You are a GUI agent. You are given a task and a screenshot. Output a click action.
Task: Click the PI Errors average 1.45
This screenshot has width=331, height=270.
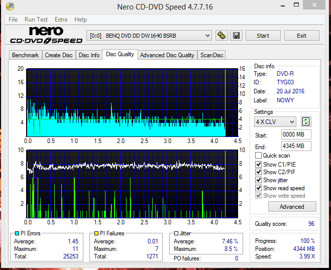click(x=73, y=241)
